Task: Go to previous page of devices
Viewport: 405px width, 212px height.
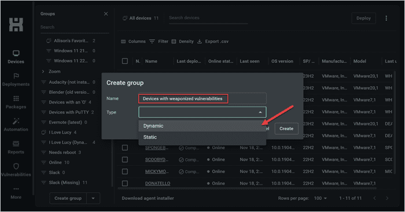Action: (x=374, y=198)
